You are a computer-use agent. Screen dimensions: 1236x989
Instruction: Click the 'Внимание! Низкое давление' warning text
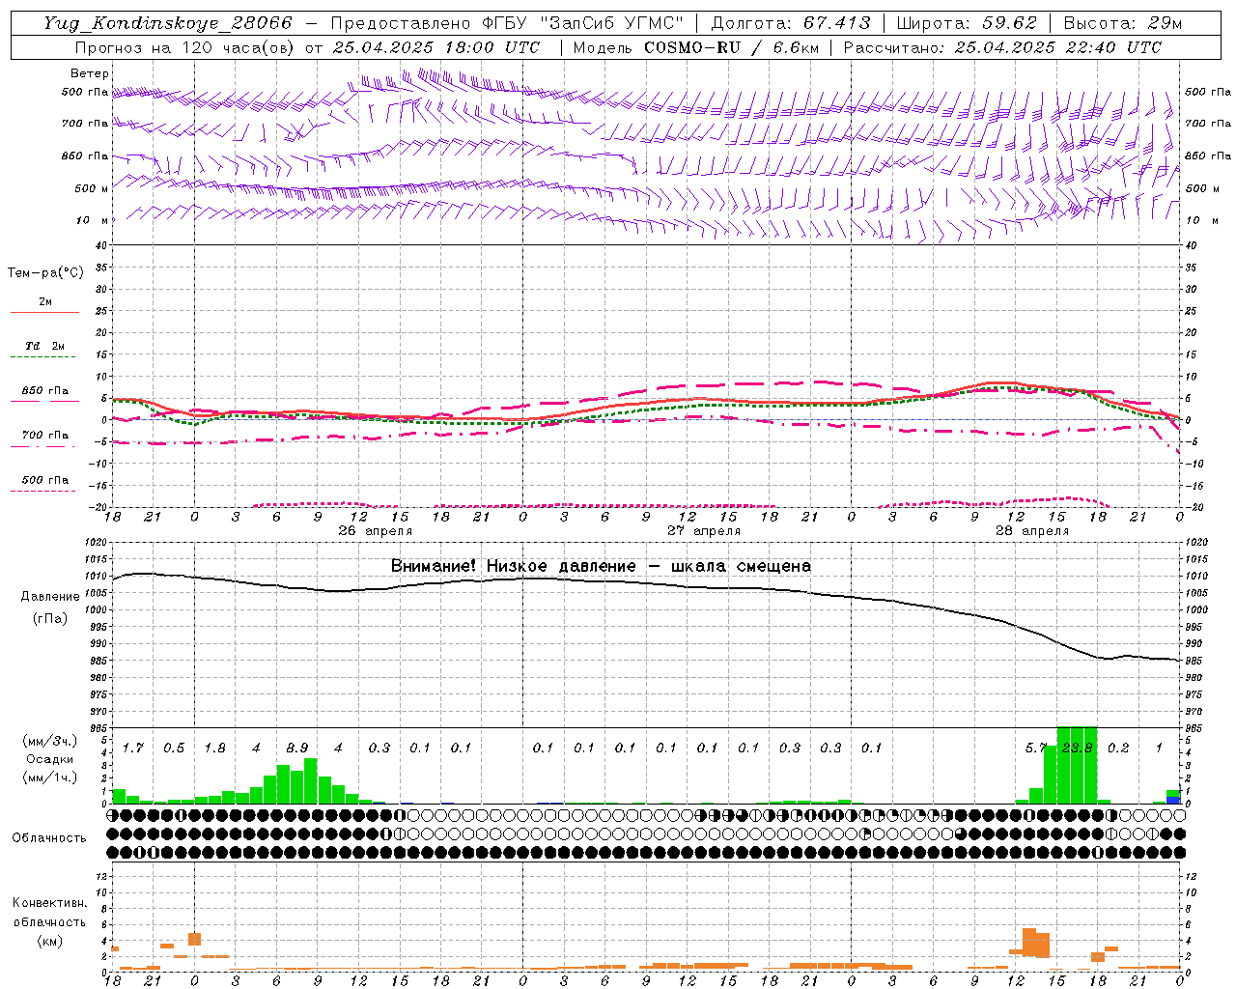513,566
